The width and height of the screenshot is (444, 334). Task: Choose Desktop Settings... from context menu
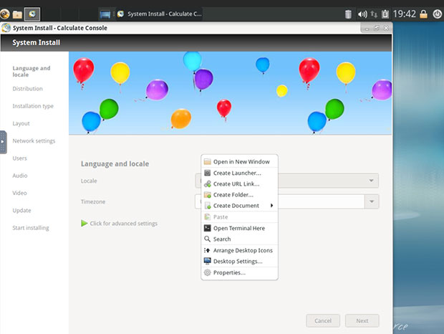click(x=239, y=261)
